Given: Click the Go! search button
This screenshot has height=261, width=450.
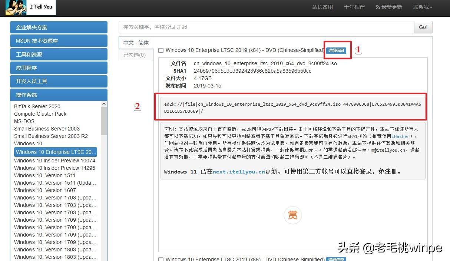Looking at the screenshot, I should coord(423,27).
